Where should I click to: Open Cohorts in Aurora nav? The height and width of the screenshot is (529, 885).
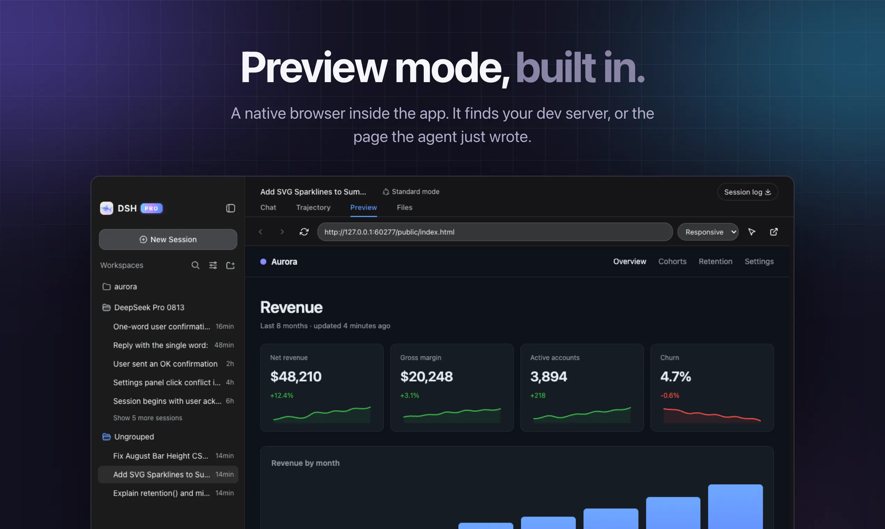point(672,262)
